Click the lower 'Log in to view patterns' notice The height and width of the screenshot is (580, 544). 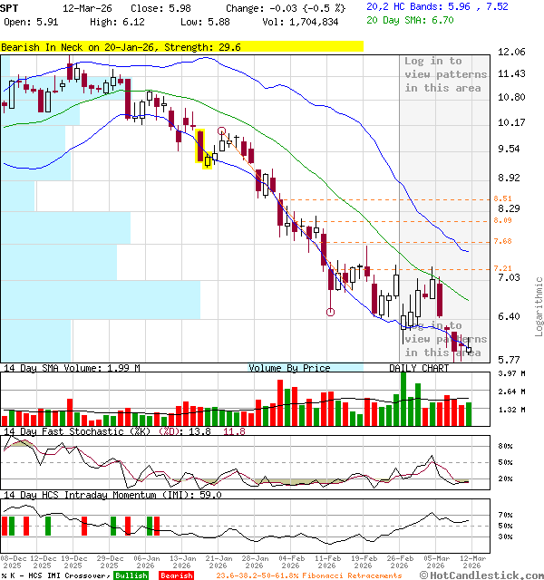click(445, 339)
